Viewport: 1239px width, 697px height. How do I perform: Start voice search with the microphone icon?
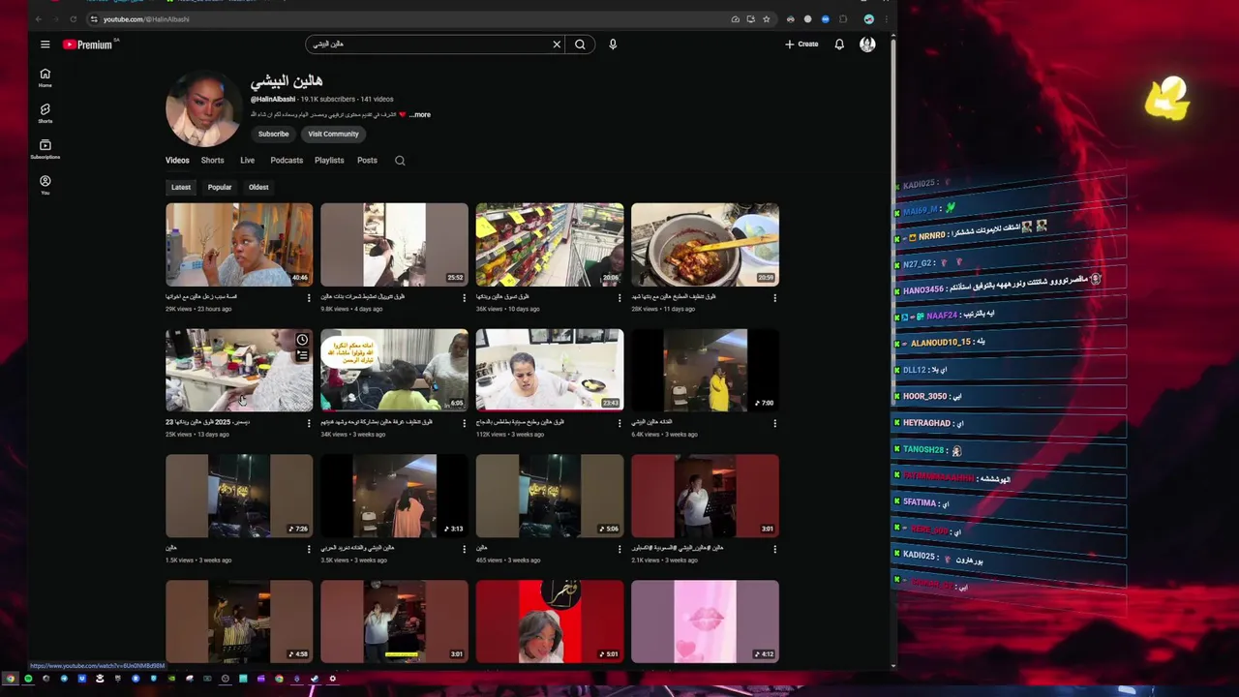(613, 44)
